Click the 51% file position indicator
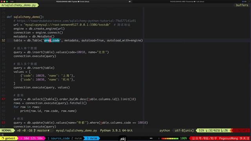Screen dimensions: 251x141 tap(201, 130)
